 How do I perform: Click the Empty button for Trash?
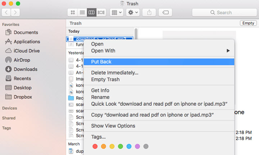coord(248,23)
